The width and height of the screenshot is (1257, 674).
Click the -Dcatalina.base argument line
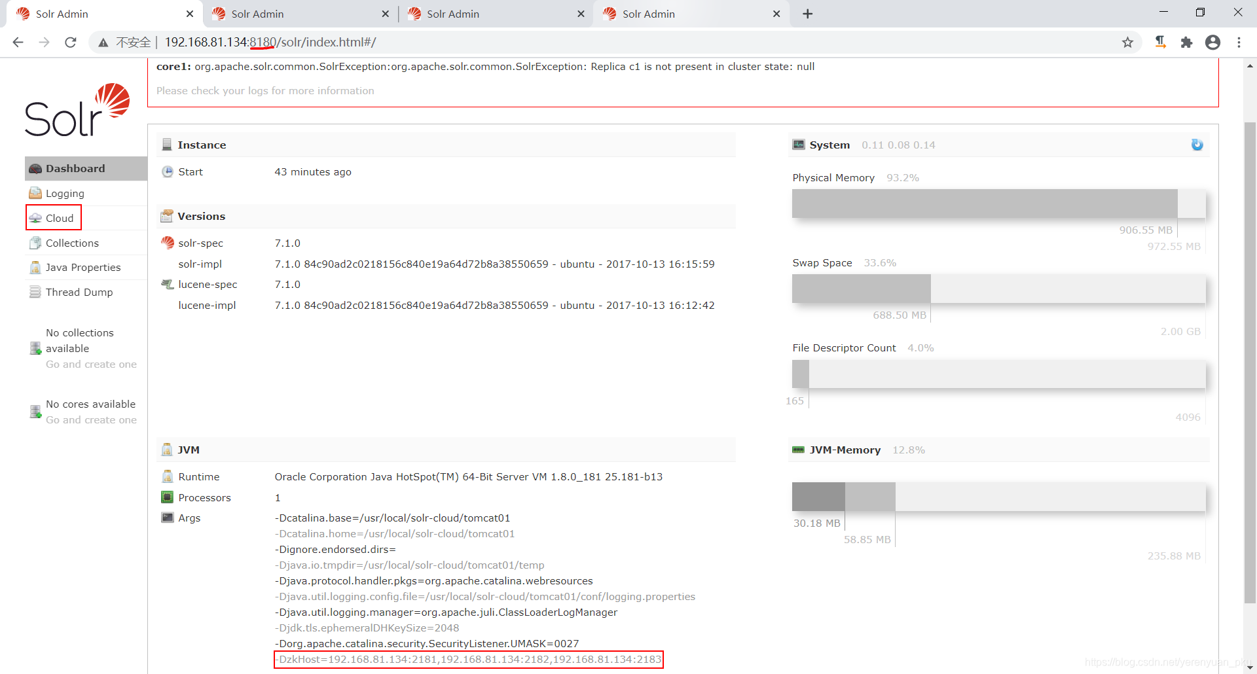392,518
